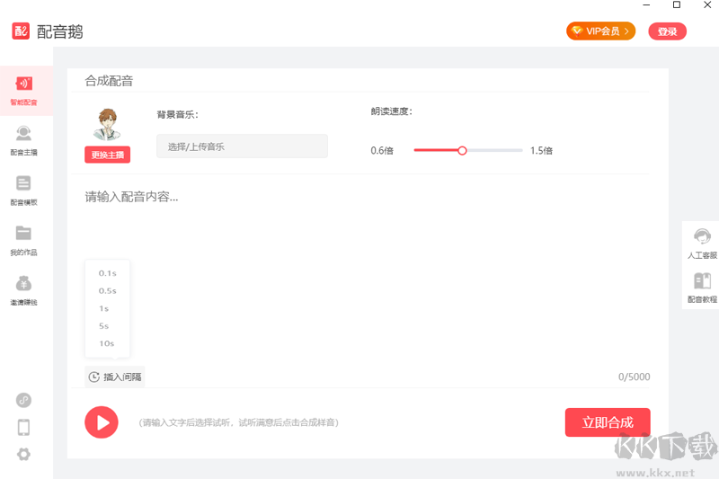Open 我的作品 folder in sidebar
The width and height of the screenshot is (719, 479).
click(24, 239)
